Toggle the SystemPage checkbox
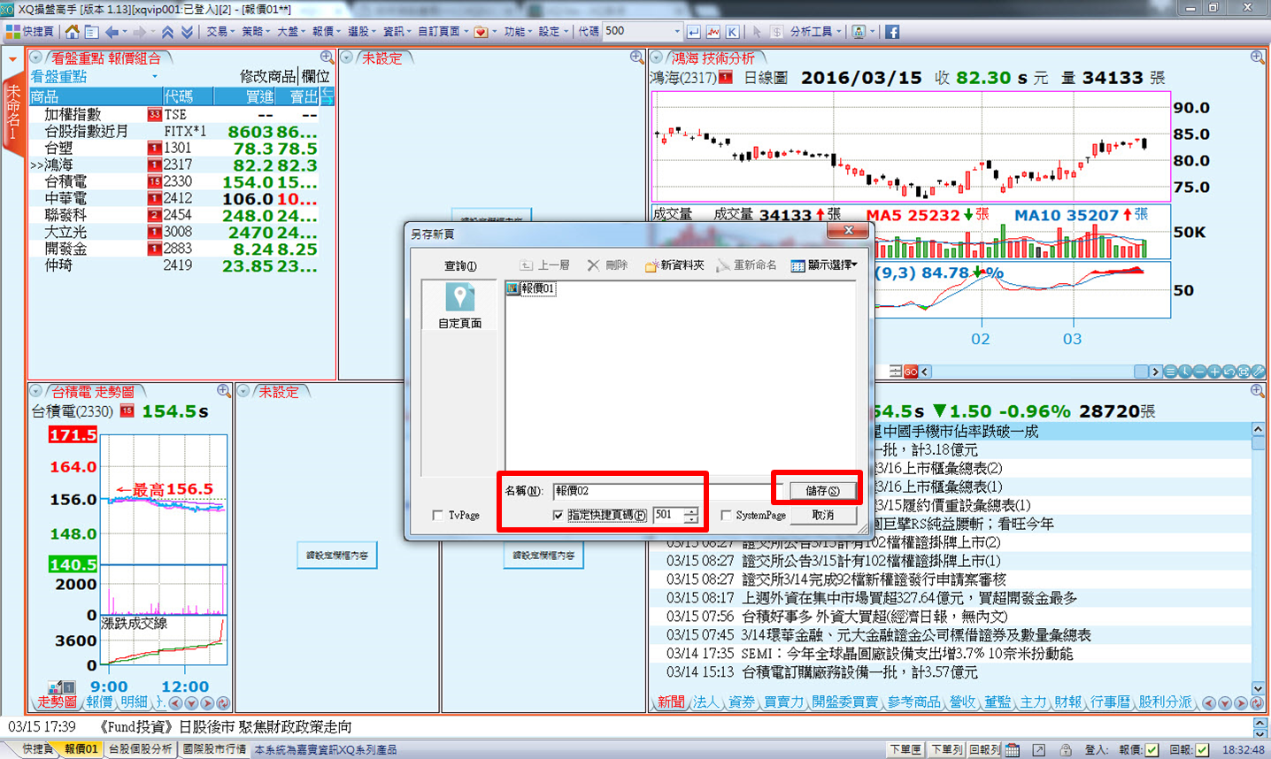 (726, 515)
